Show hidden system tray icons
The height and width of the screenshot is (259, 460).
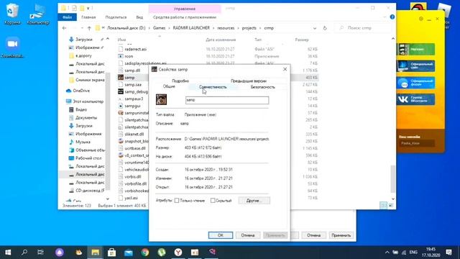click(387, 253)
